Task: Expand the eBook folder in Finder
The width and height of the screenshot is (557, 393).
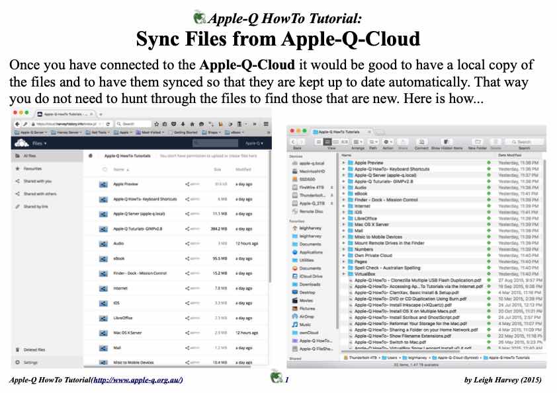Action: coord(343,194)
